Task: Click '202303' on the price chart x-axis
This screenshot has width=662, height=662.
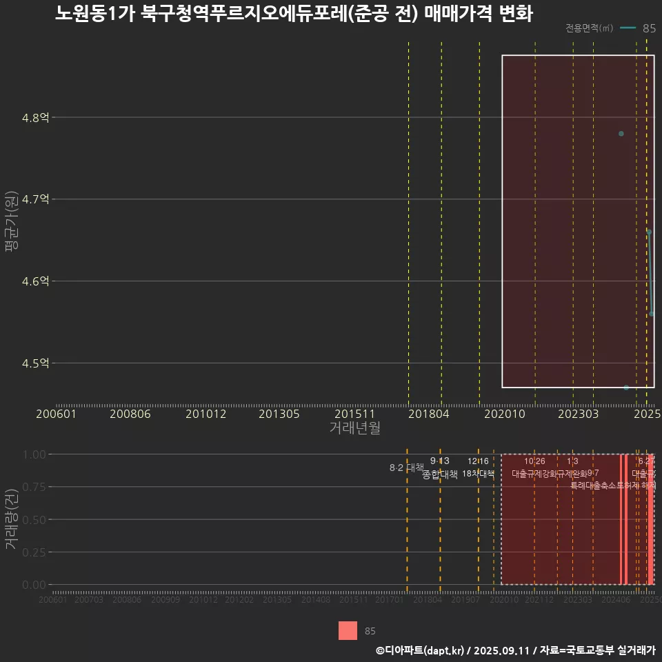Action: coord(579,414)
